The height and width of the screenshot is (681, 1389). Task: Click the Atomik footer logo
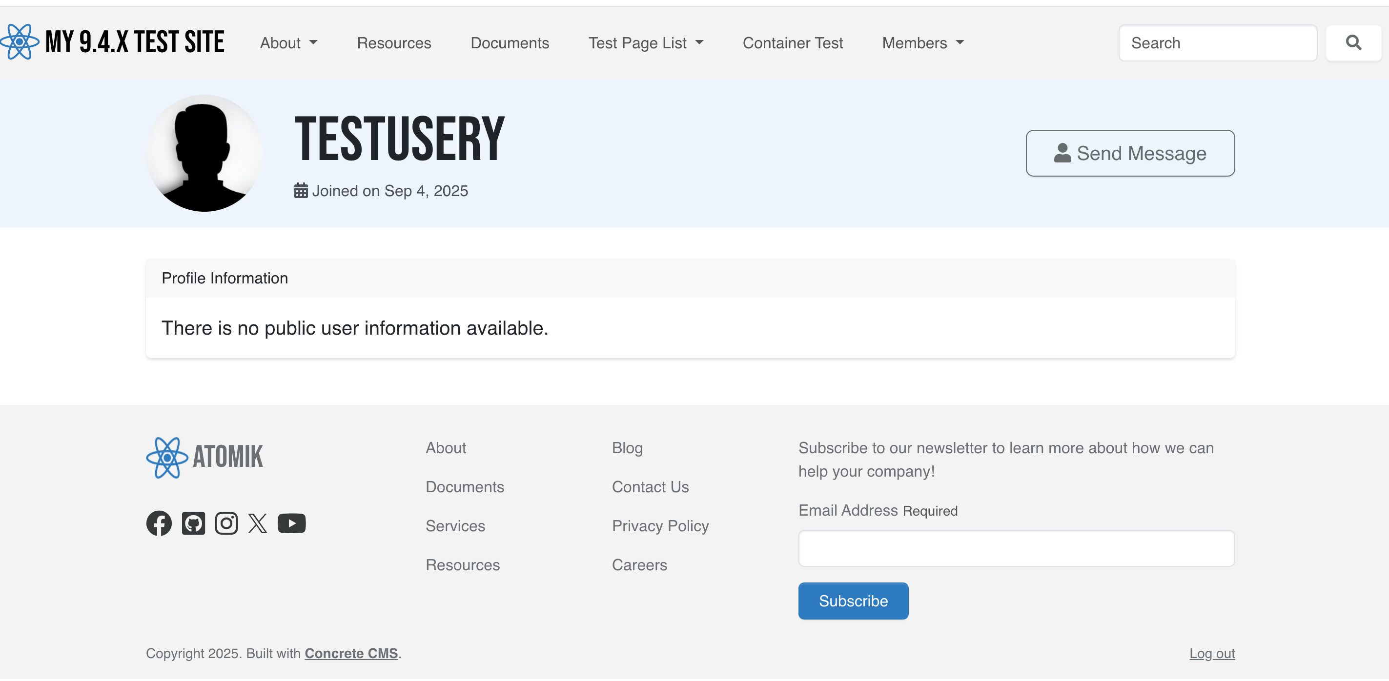coord(204,458)
